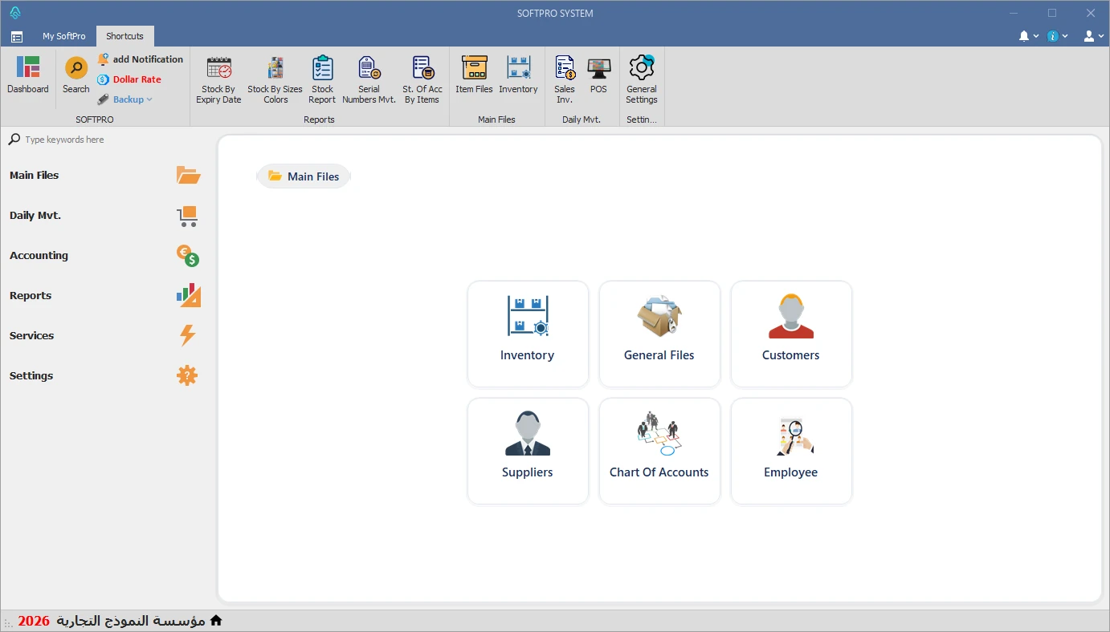
Task: Open Stock By Expiry Date report
Action: [x=218, y=80]
